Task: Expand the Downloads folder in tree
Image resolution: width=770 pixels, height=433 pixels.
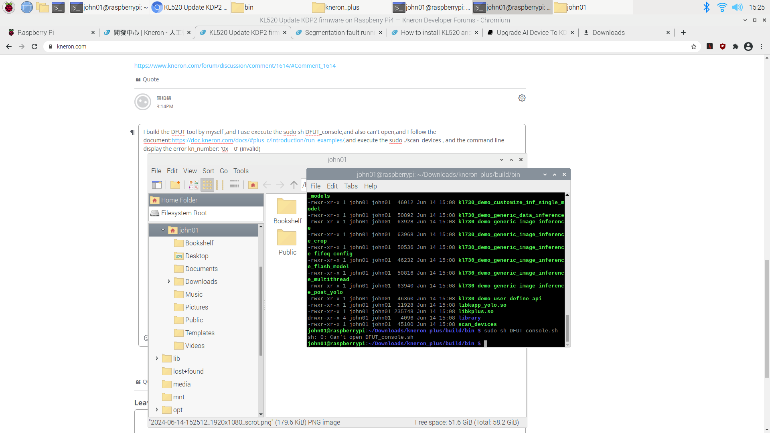Action: point(169,281)
